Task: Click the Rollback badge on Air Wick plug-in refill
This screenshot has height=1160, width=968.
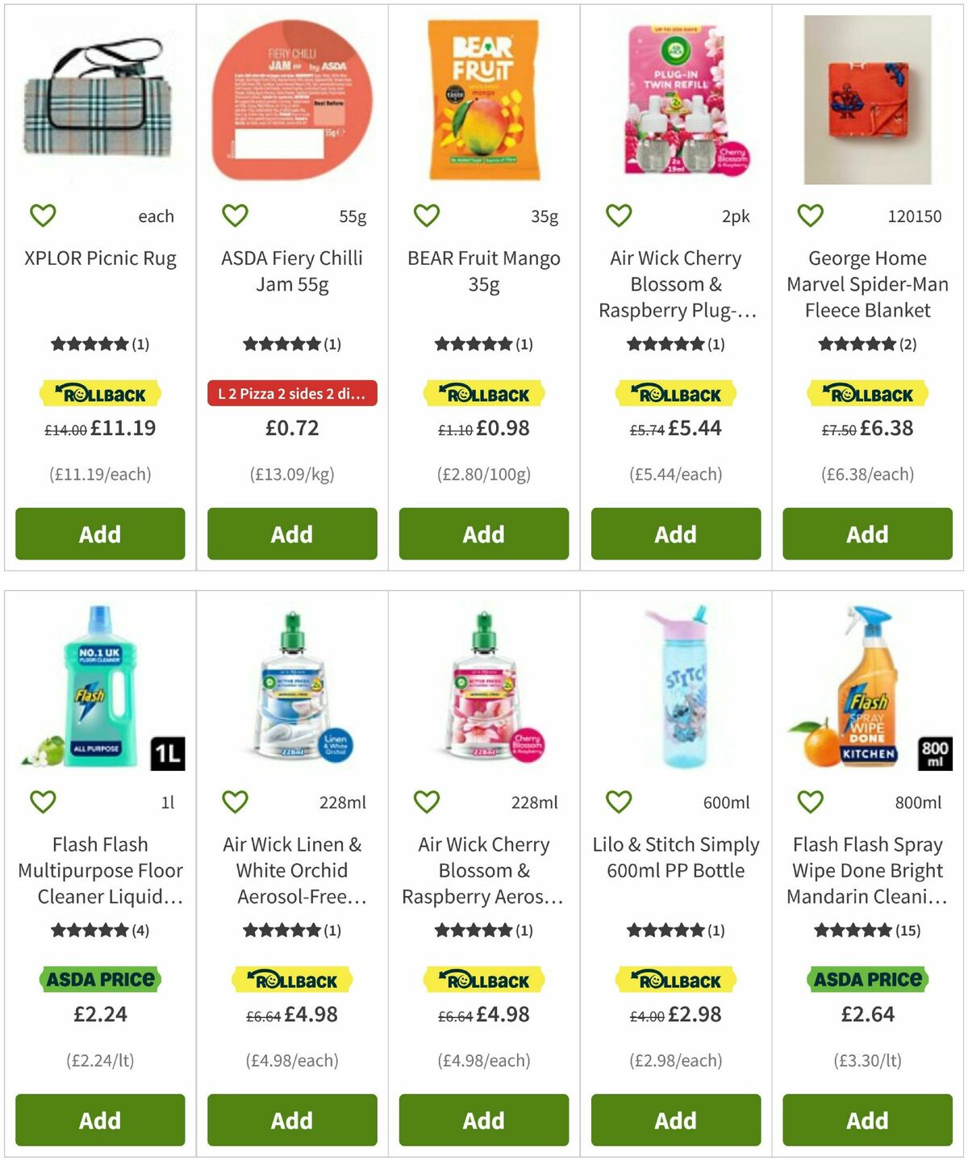Action: (x=674, y=395)
